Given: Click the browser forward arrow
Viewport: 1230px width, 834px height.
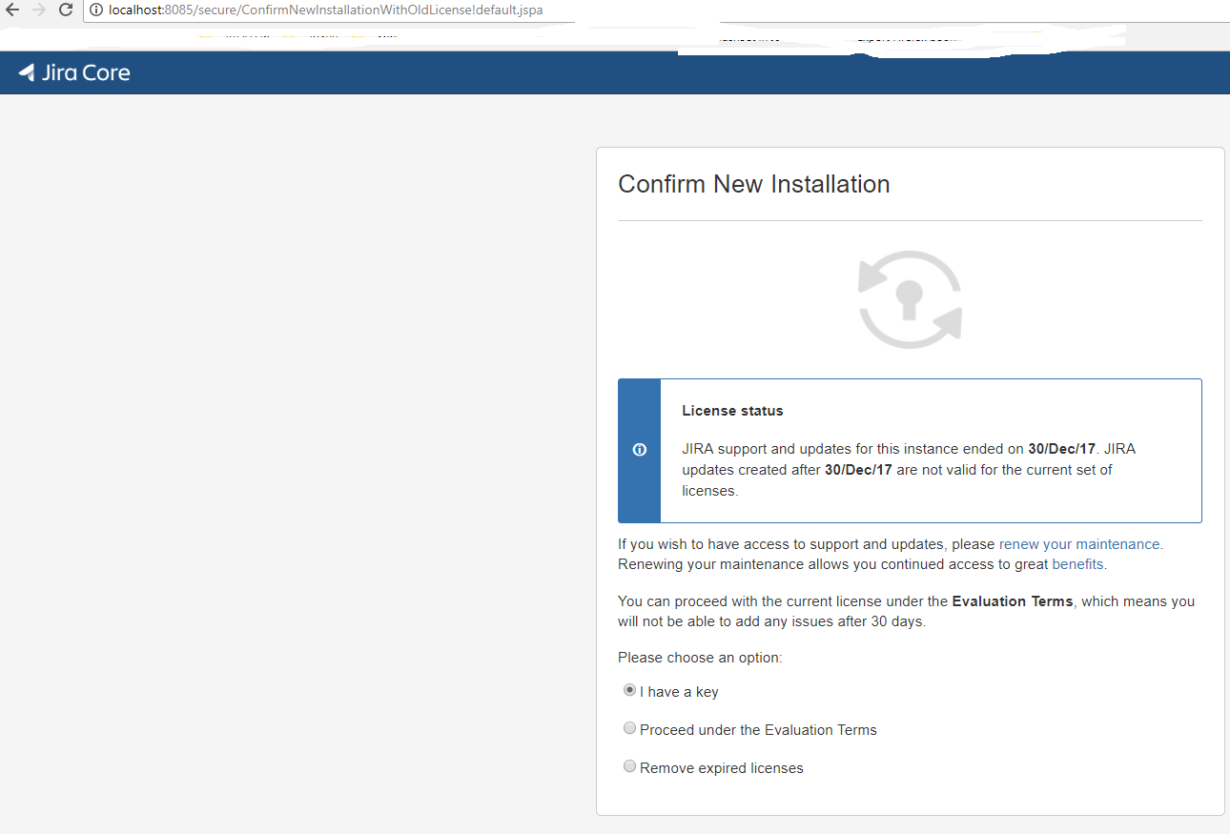Looking at the screenshot, I should [38, 10].
